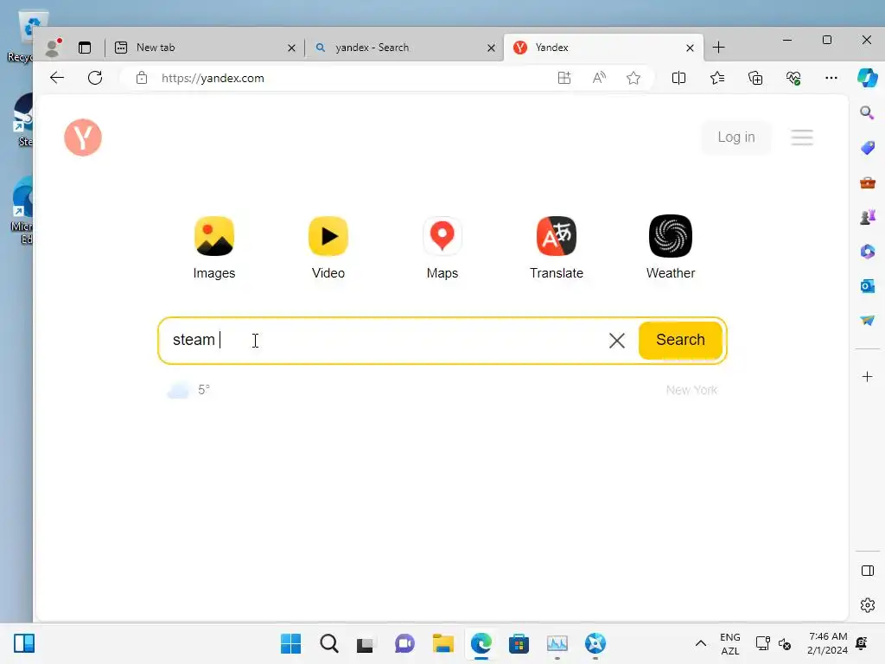Click the Yandex logo on page
The width and height of the screenshot is (885, 664).
(83, 137)
